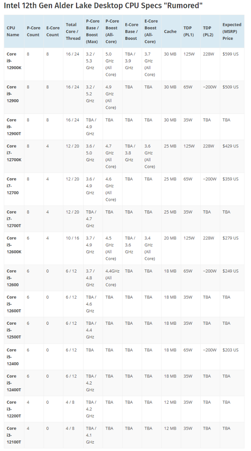Select the "Expected (MSRP) Price" header
Image resolution: width=251 pixels, height=451 pixels.
tap(232, 32)
